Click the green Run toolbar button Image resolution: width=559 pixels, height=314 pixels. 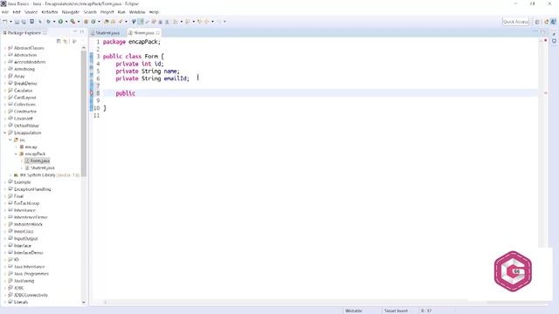[60, 22]
